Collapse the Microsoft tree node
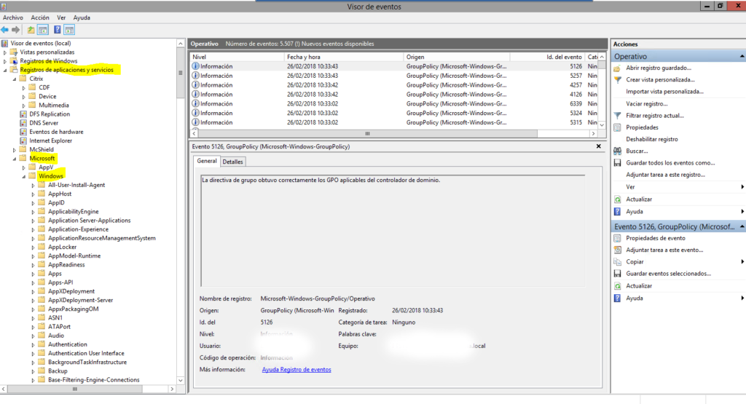The width and height of the screenshot is (746, 404). (x=15, y=159)
